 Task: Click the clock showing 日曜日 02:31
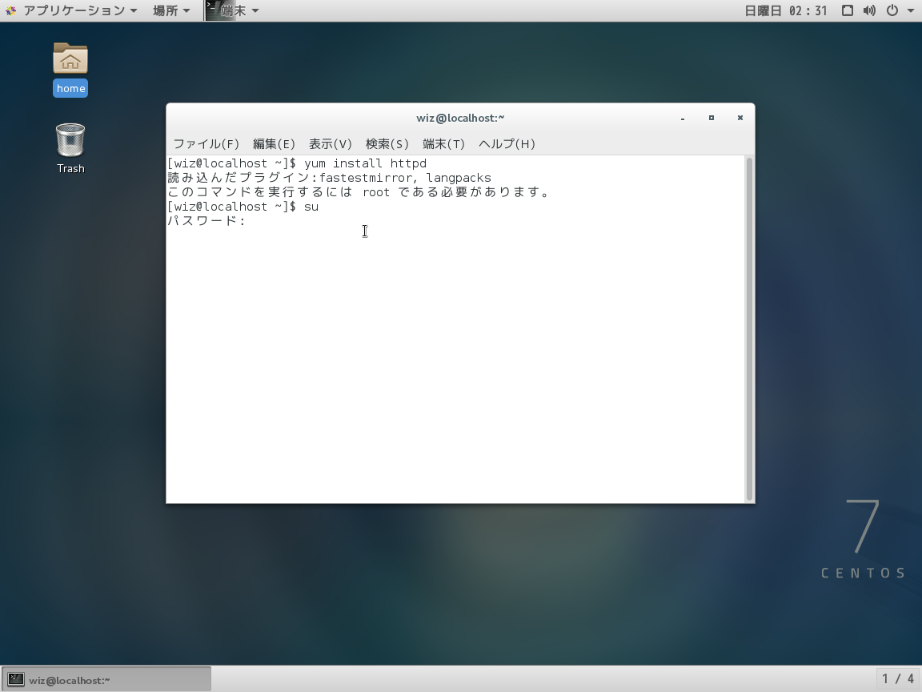tap(786, 10)
